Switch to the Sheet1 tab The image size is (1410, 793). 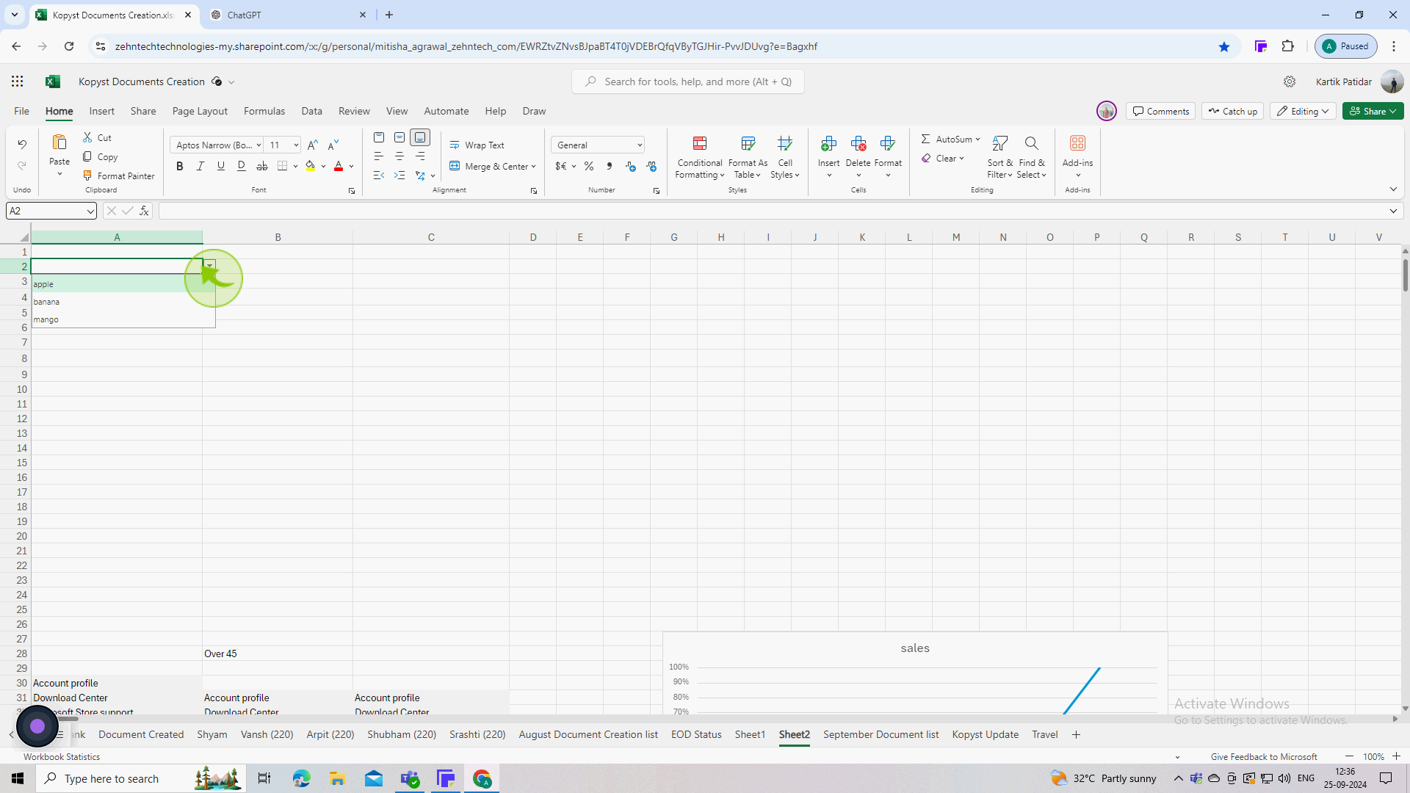[750, 734]
